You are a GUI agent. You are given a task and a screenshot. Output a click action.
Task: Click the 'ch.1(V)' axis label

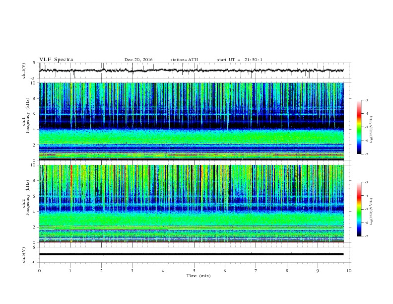[24, 71]
